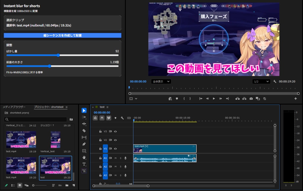The width and height of the screenshot is (303, 191).
Task: Open the timeline display settings wrench
Action: coord(122,118)
